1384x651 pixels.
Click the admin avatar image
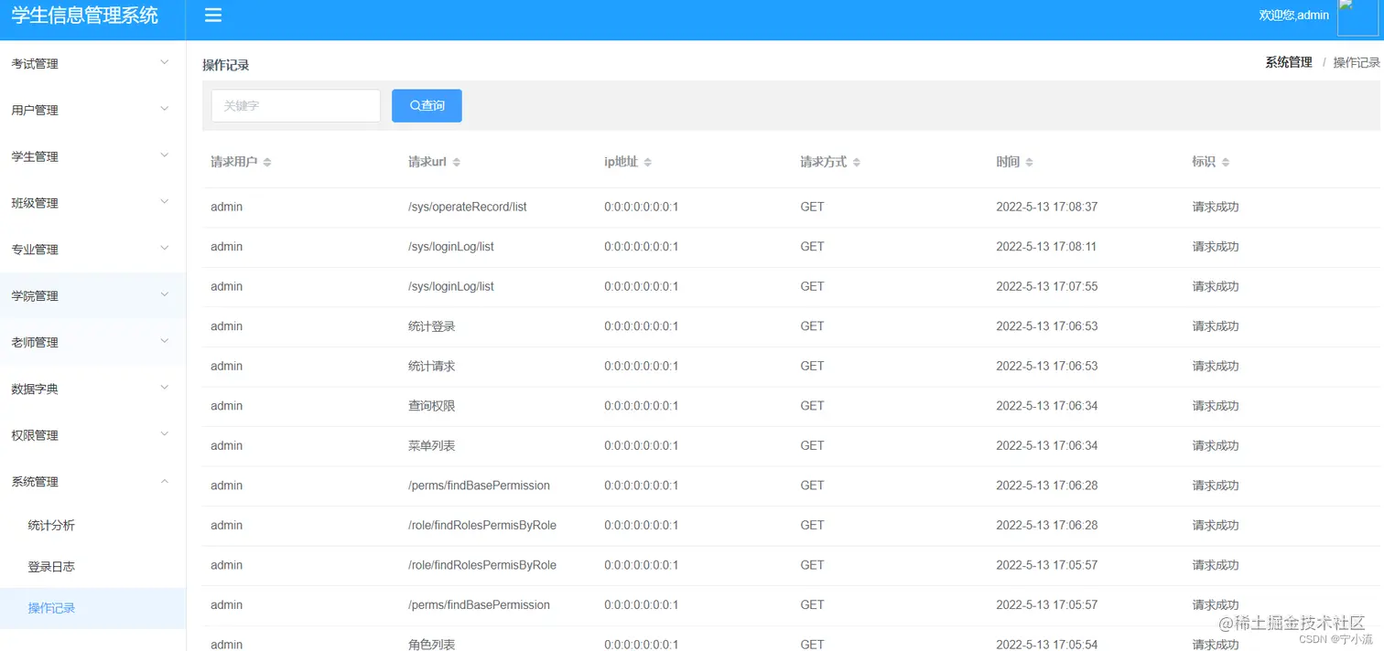point(1357,17)
